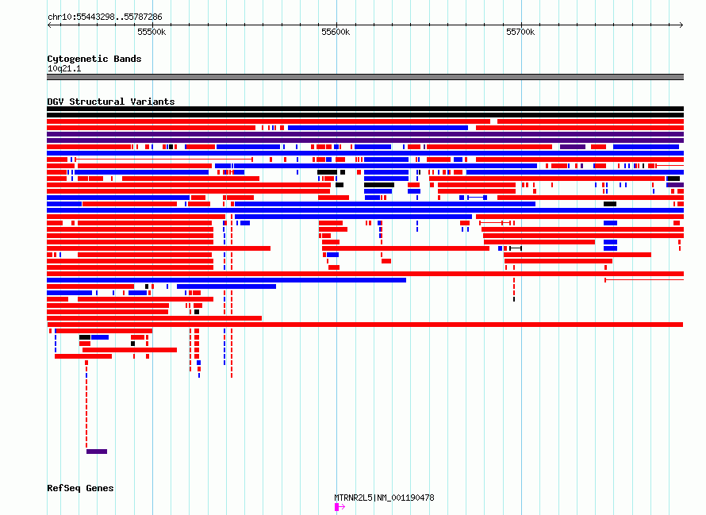Click the 55500k ruler tick label
The image size is (706, 515).
click(x=152, y=32)
